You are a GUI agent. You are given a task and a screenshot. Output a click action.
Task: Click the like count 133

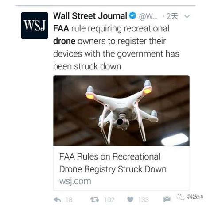click(144, 200)
